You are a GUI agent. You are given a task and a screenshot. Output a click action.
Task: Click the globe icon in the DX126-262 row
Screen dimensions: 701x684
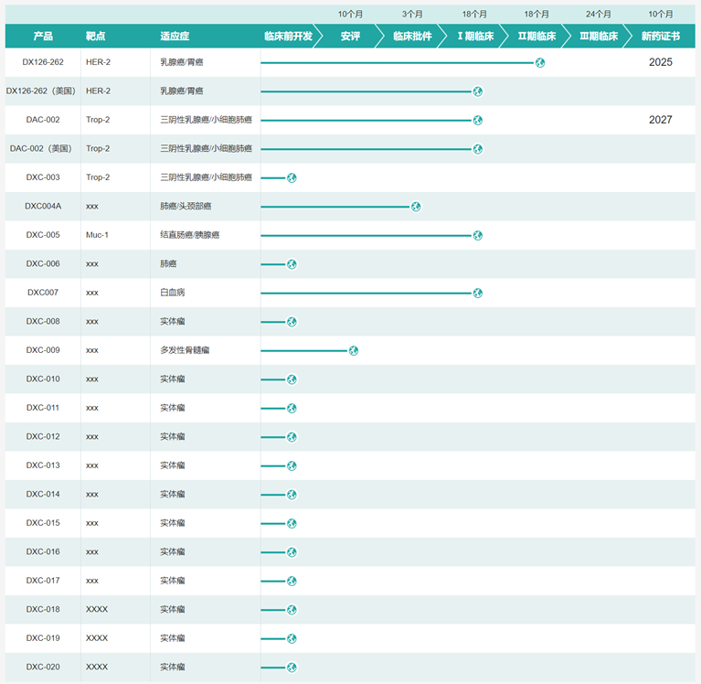point(540,62)
